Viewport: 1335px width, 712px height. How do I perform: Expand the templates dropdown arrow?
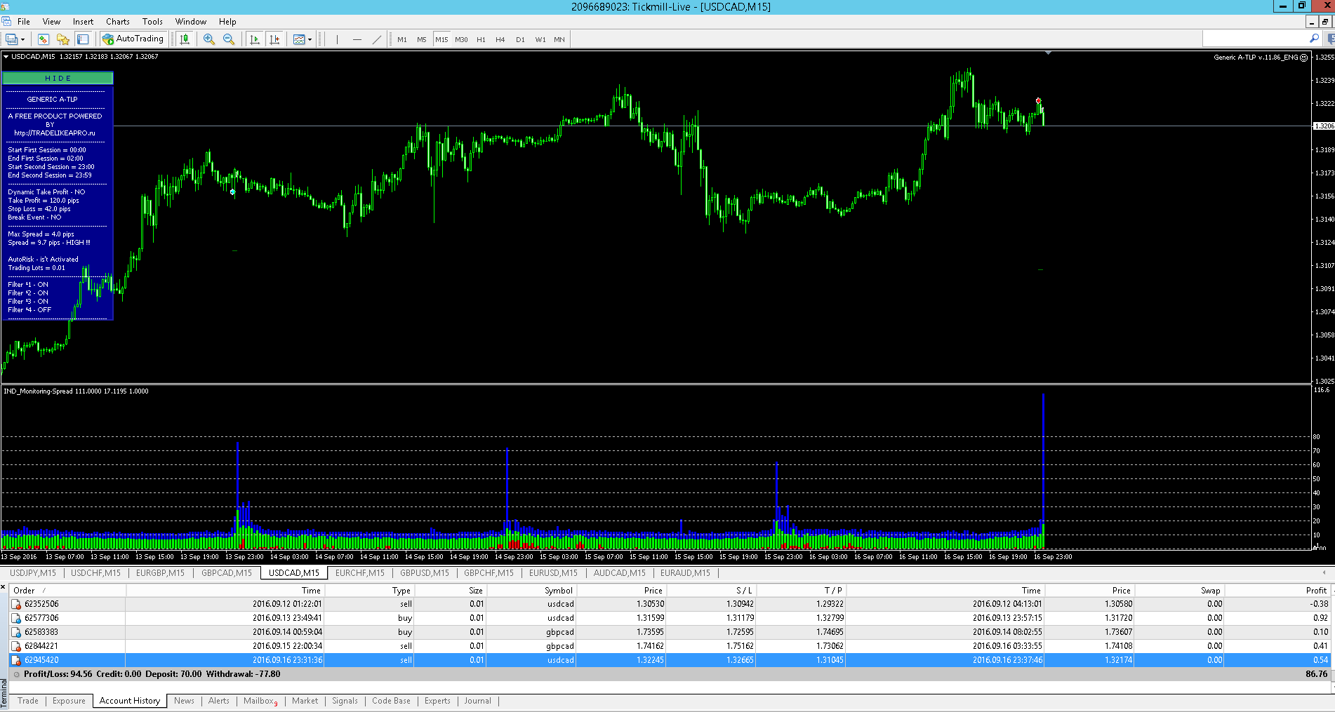(x=310, y=40)
